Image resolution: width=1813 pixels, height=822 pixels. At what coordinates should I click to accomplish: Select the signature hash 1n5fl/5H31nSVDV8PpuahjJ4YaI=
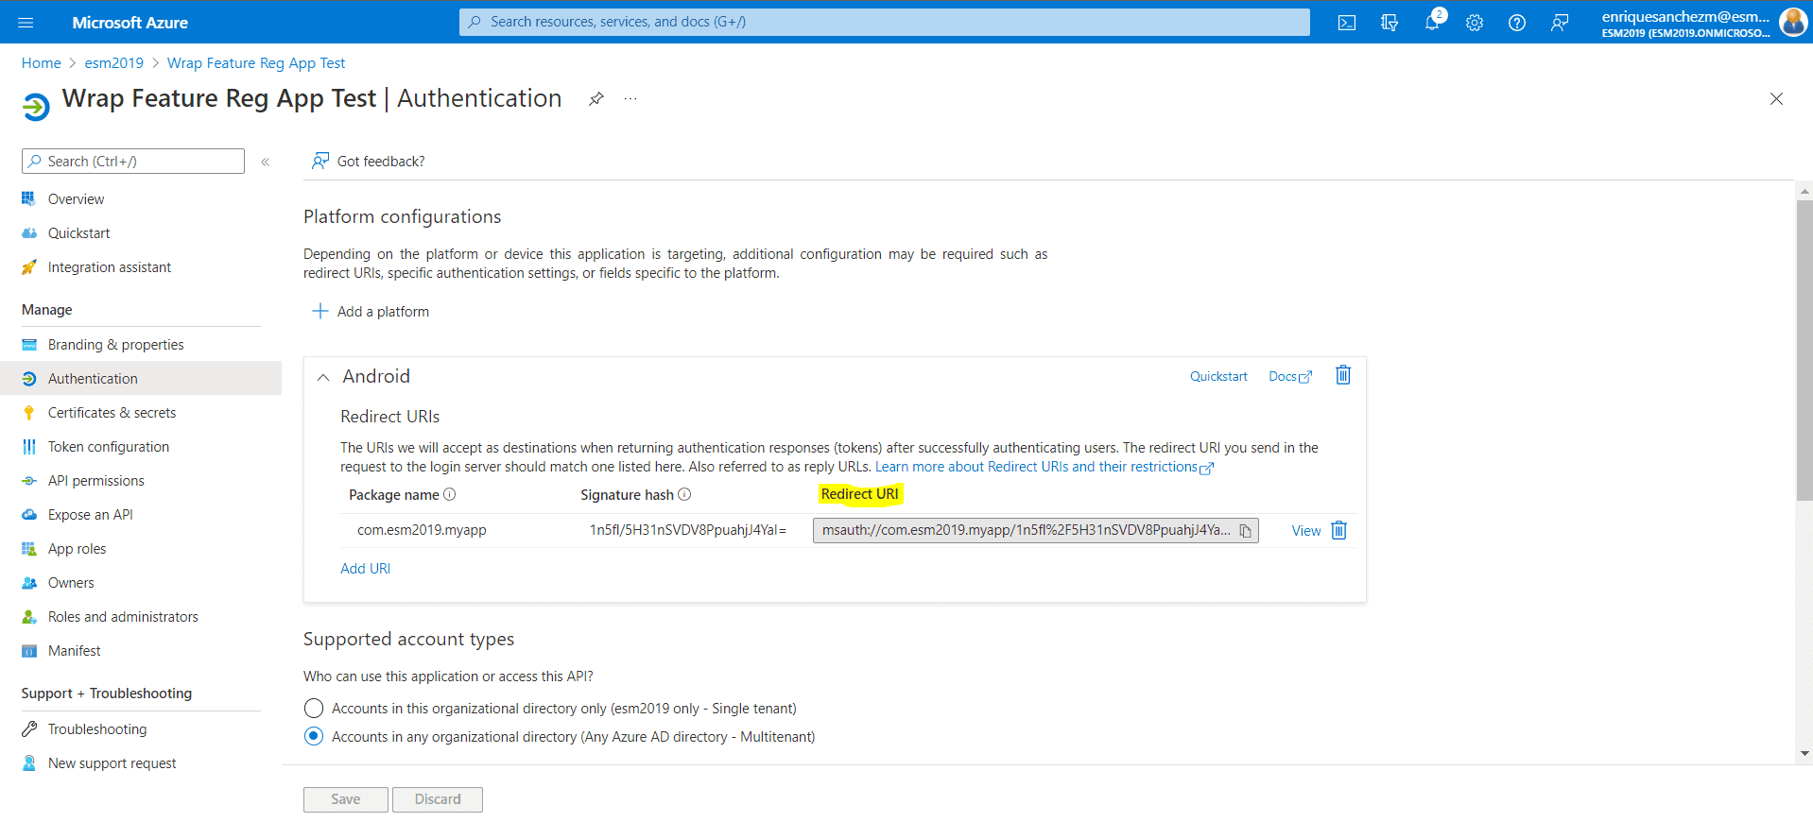688,530
